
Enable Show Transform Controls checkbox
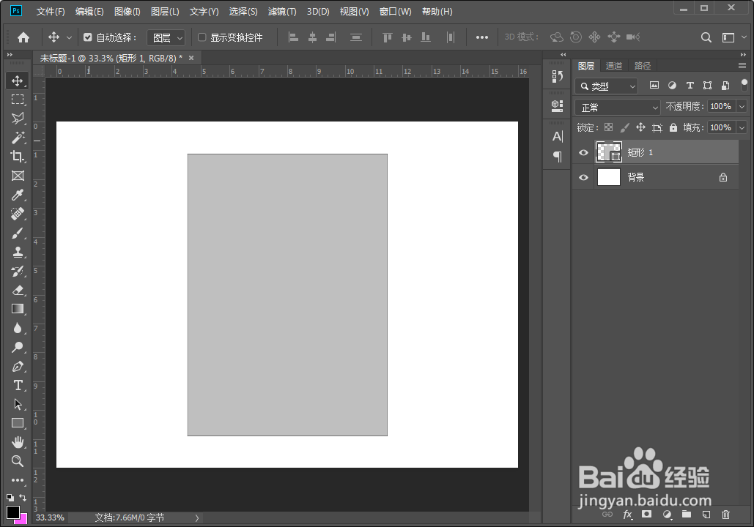pos(202,37)
